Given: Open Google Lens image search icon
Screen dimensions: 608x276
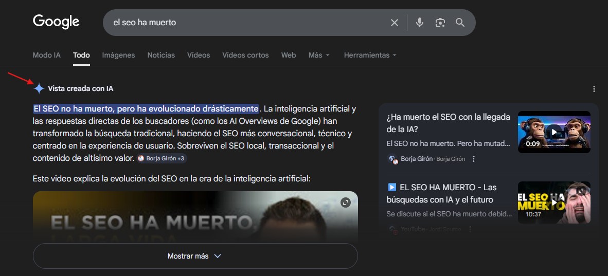Looking at the screenshot, I should pos(440,23).
